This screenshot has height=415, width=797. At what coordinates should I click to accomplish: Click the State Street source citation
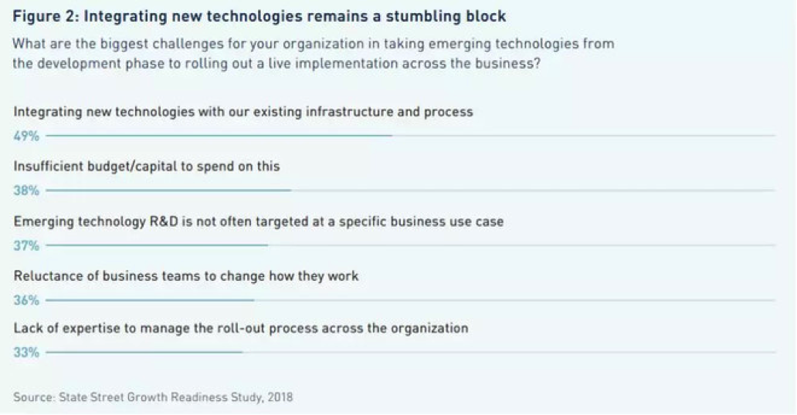click(x=153, y=397)
